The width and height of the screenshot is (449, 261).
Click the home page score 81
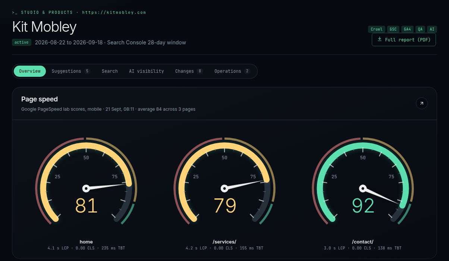[86, 205]
